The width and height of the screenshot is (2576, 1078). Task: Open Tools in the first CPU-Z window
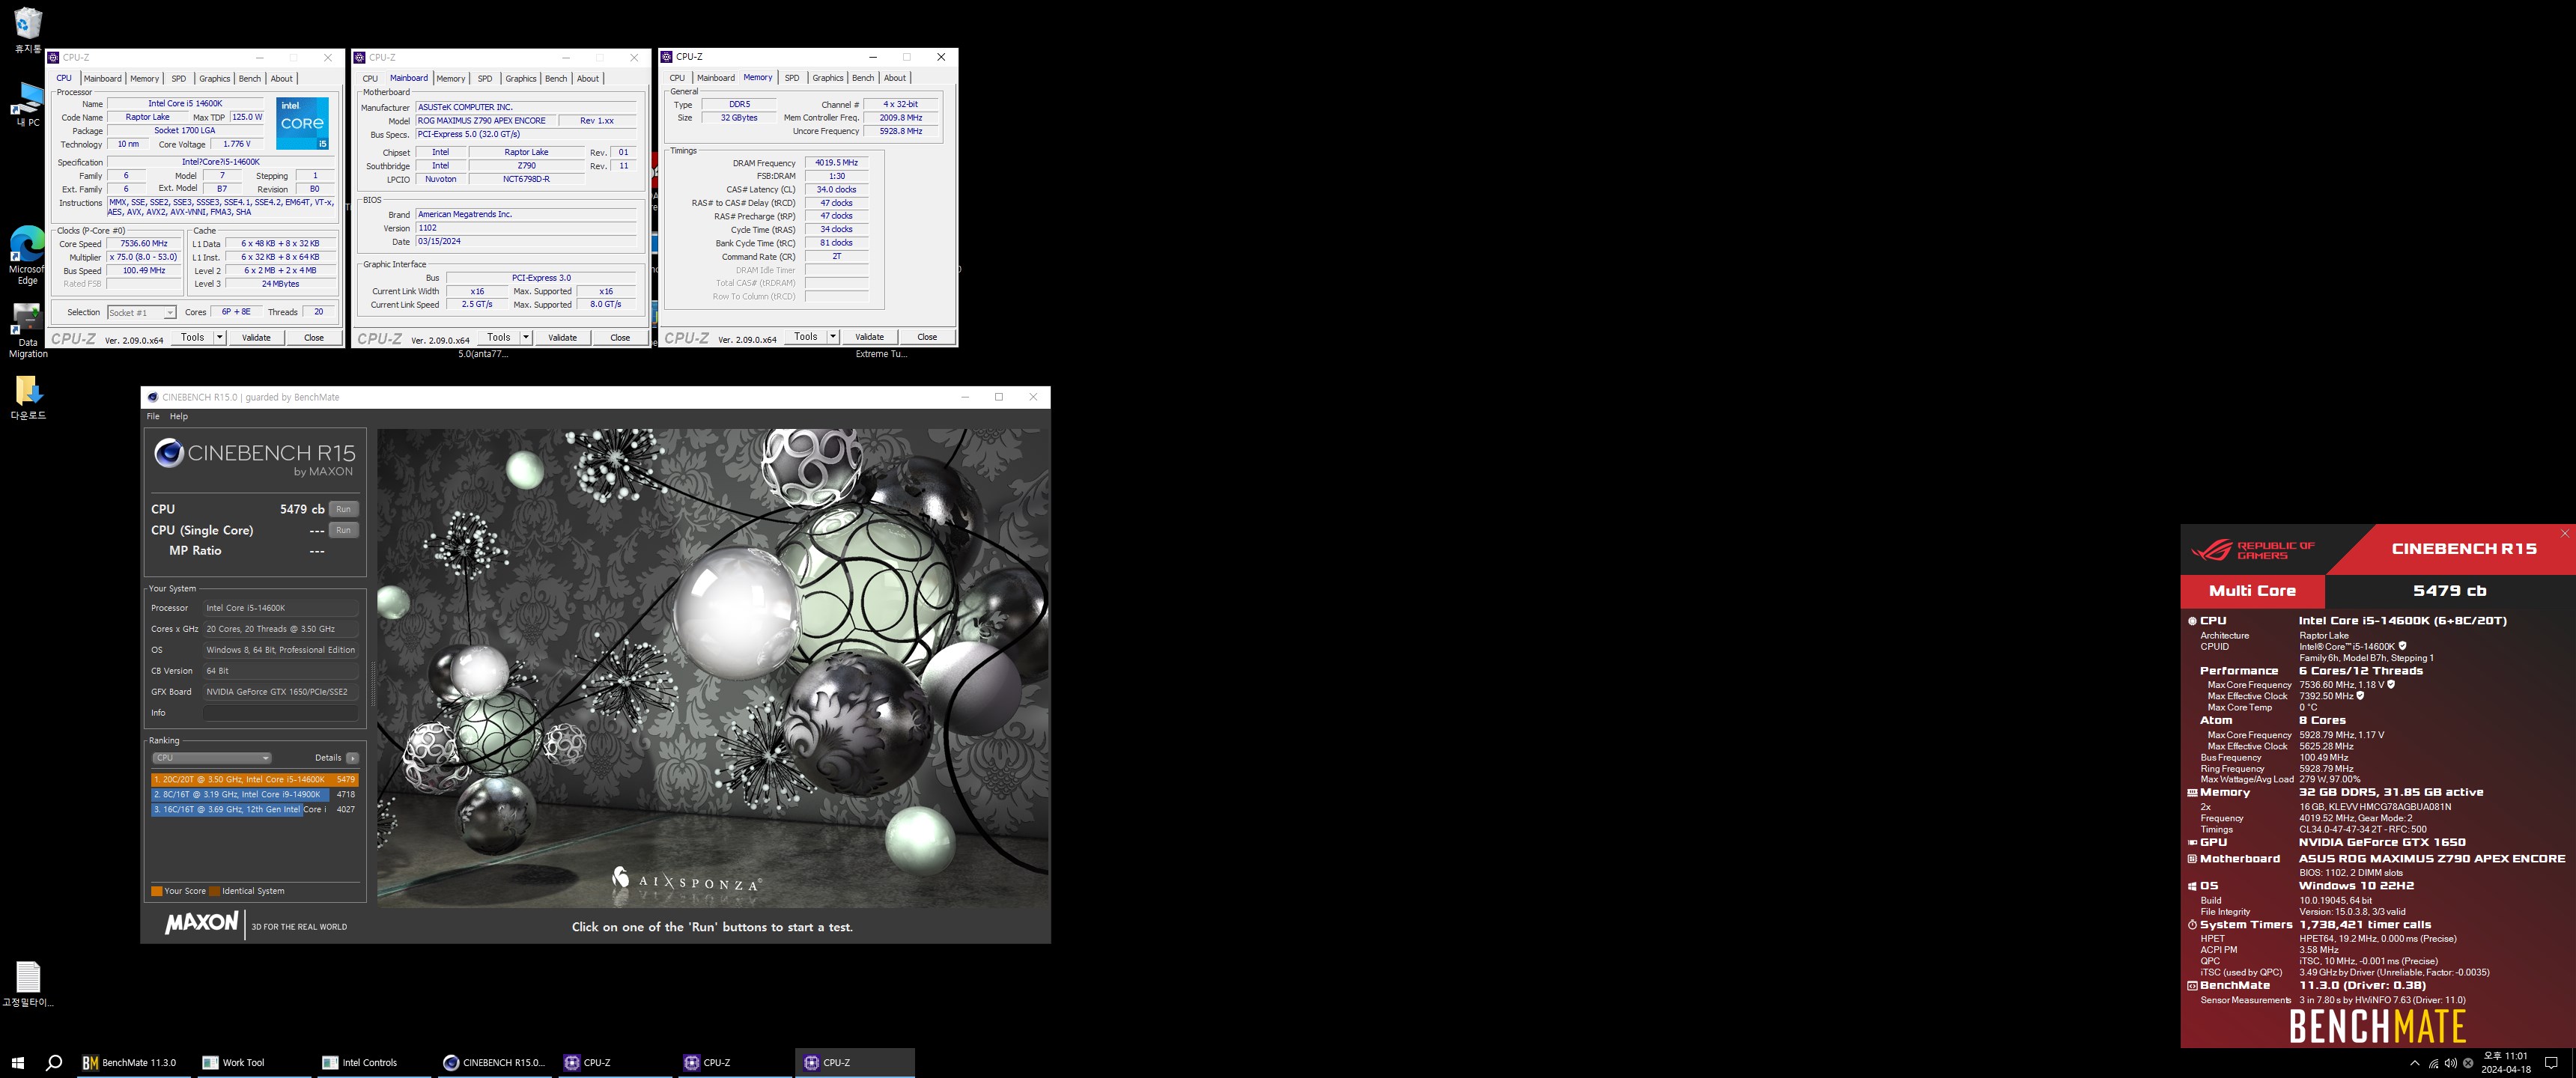pyautogui.click(x=192, y=337)
